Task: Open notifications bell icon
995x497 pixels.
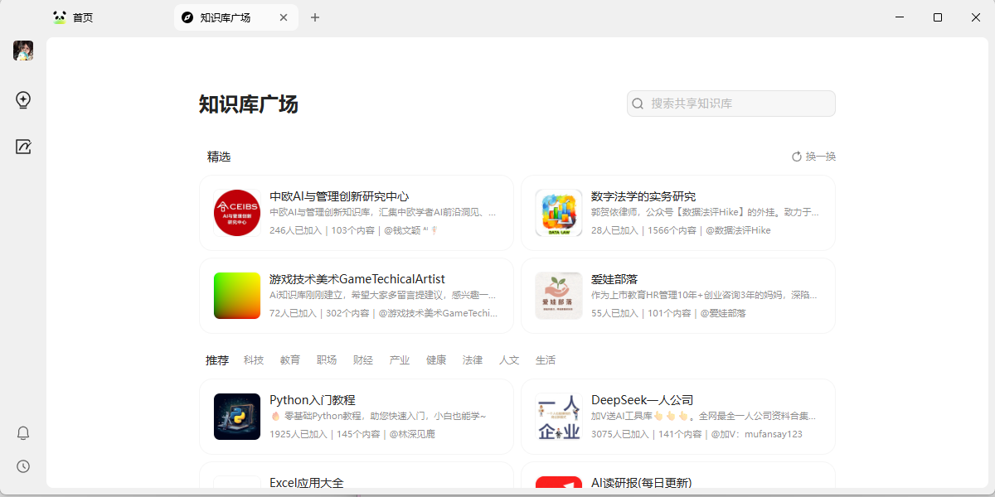Action: coord(23,433)
